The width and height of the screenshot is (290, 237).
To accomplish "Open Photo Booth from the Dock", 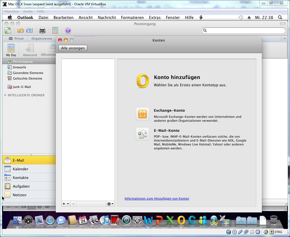I will click(116, 220).
